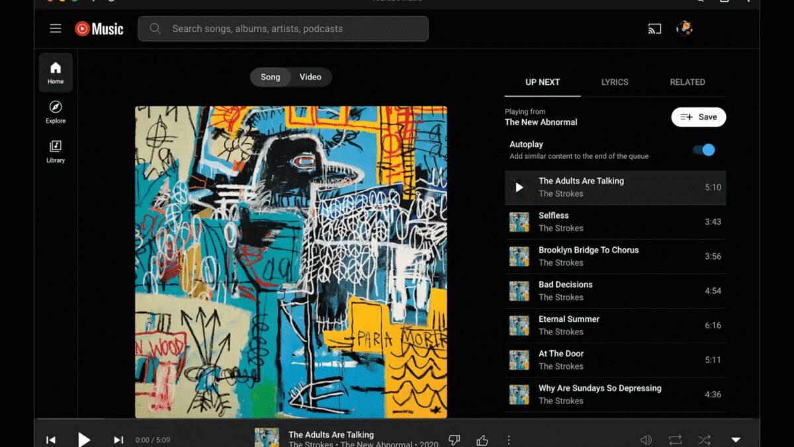Toggle repeat mode in player bar
This screenshot has height=447, width=794.
point(675,440)
